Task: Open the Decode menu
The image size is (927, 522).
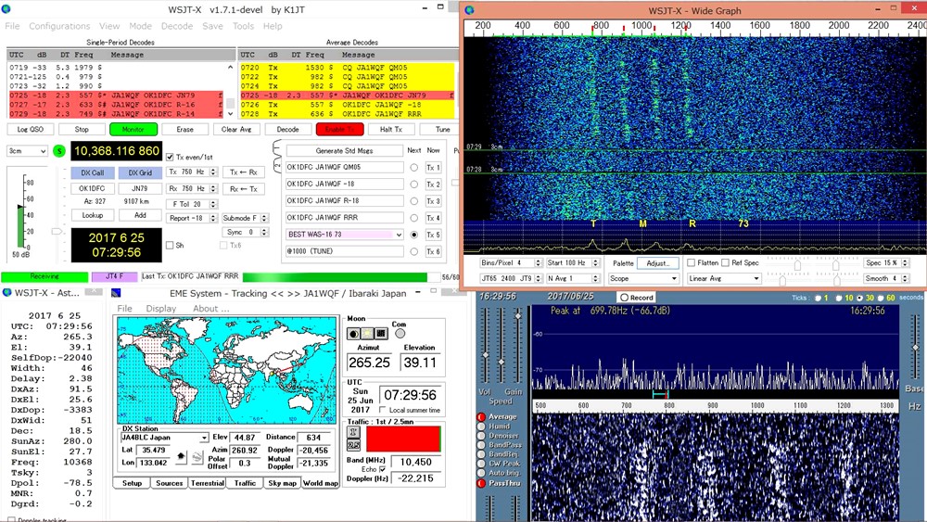Action: pyautogui.click(x=177, y=26)
